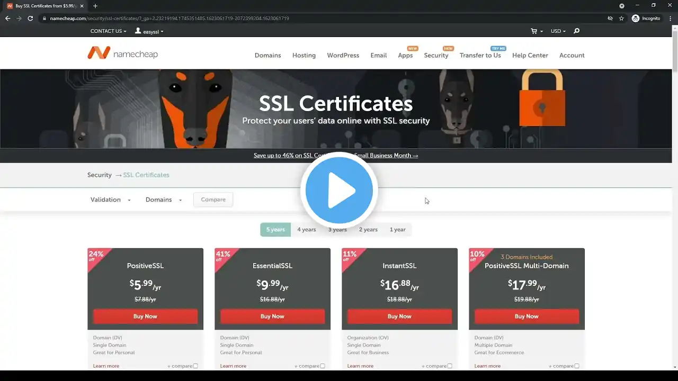Click the EssentialSSL card title
Viewport: 678px width, 381px height.
(272, 266)
